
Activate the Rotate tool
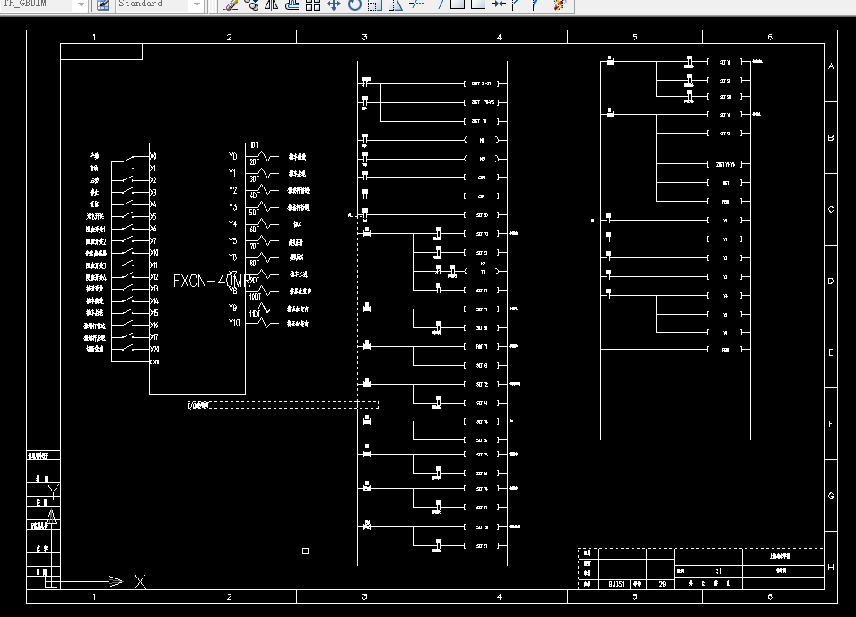pyautogui.click(x=354, y=4)
